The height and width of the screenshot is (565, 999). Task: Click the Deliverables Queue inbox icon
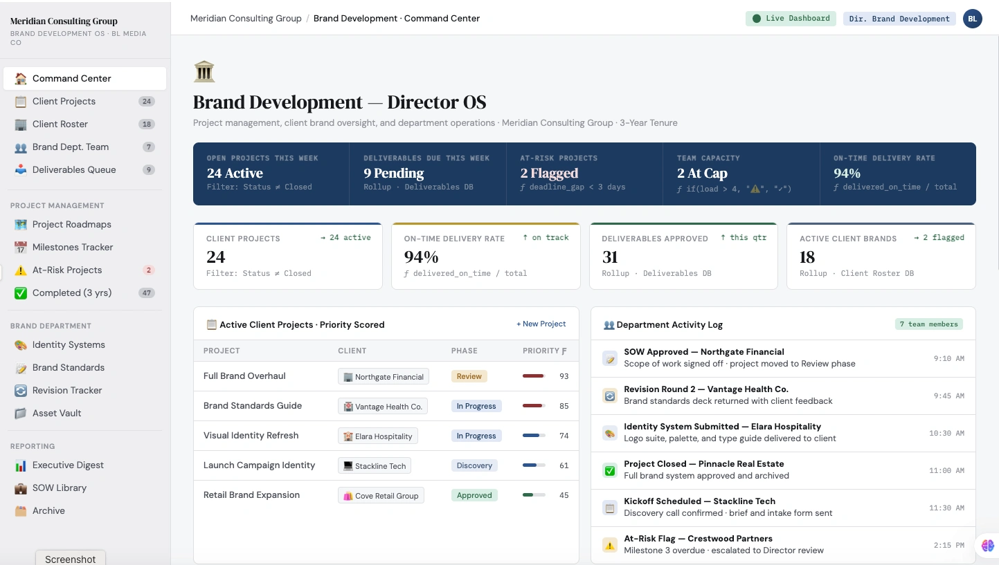[21, 170]
